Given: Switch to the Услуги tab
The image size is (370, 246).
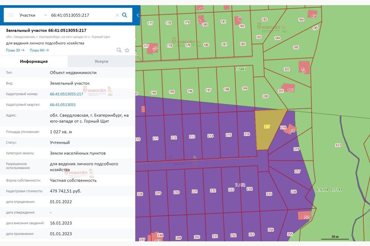Looking at the screenshot, I should tap(101, 62).
